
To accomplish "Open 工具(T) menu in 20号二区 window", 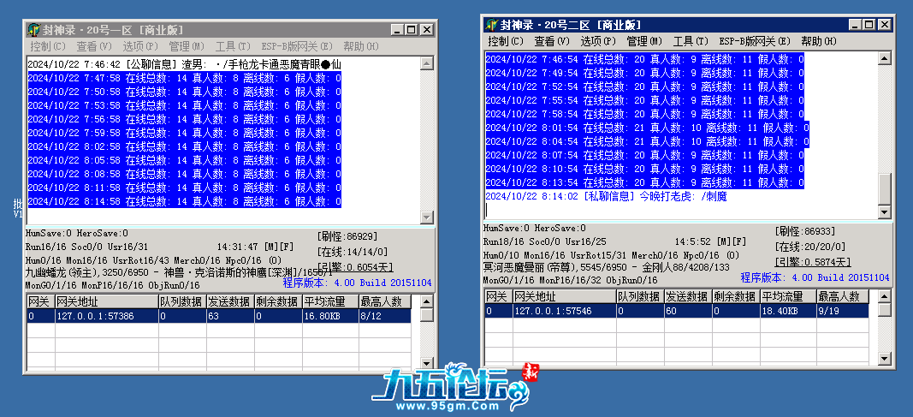I will pos(690,41).
